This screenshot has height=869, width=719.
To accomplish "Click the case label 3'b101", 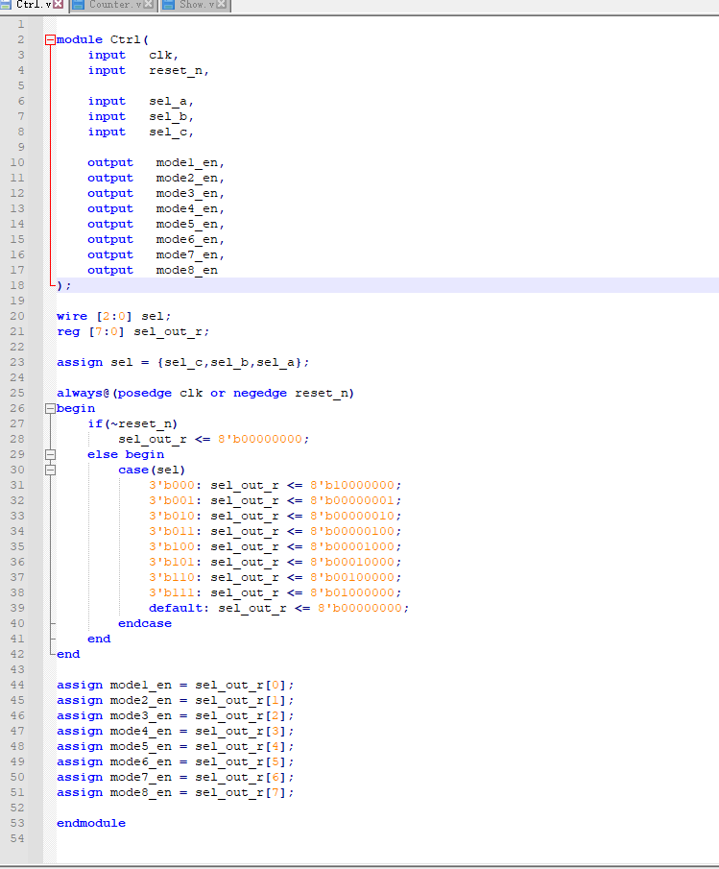I will tap(172, 562).
